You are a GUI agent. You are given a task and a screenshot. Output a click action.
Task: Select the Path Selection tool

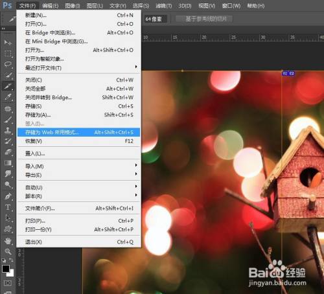tap(8, 218)
